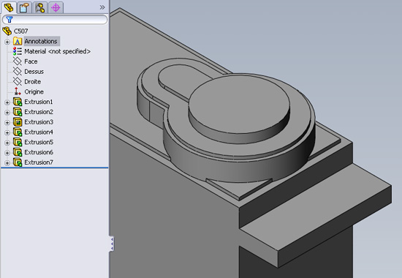Select the Dessus plane
The image size is (402, 278).
click(34, 72)
